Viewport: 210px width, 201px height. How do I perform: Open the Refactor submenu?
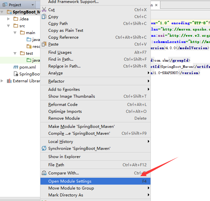95,81
